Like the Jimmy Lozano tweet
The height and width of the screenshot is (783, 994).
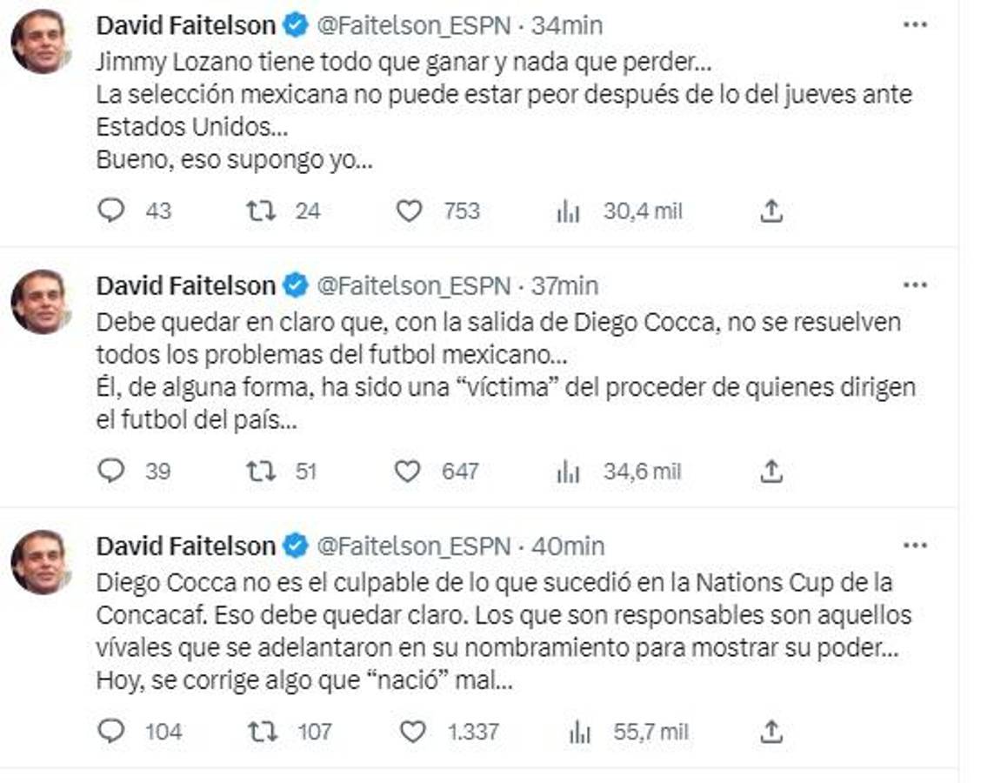coord(410,210)
